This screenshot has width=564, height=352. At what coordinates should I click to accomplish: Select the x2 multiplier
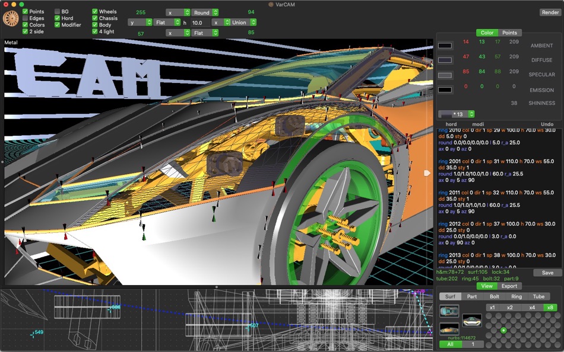[510, 308]
